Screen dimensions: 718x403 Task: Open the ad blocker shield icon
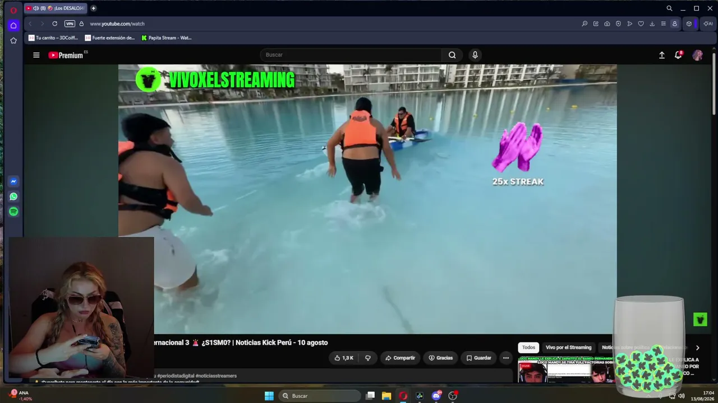[618, 24]
